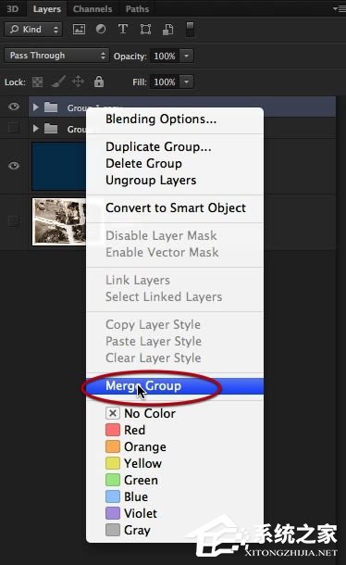Open the Opacity slider dropdown arrow
This screenshot has height=565, width=346.
click(187, 56)
